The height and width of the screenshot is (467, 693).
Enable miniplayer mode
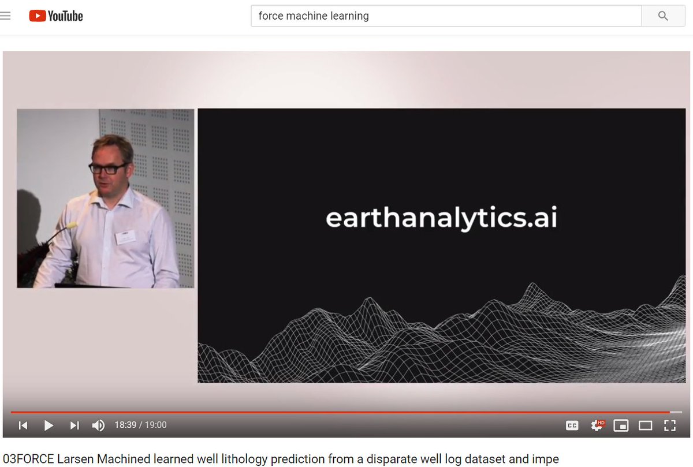tap(621, 425)
